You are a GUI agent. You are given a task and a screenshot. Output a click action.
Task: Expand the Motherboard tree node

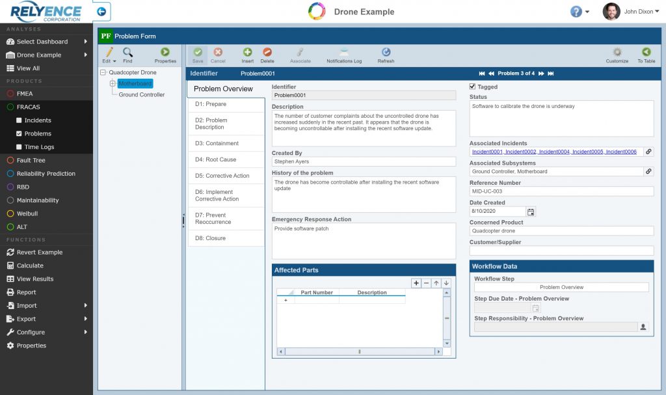coord(113,83)
